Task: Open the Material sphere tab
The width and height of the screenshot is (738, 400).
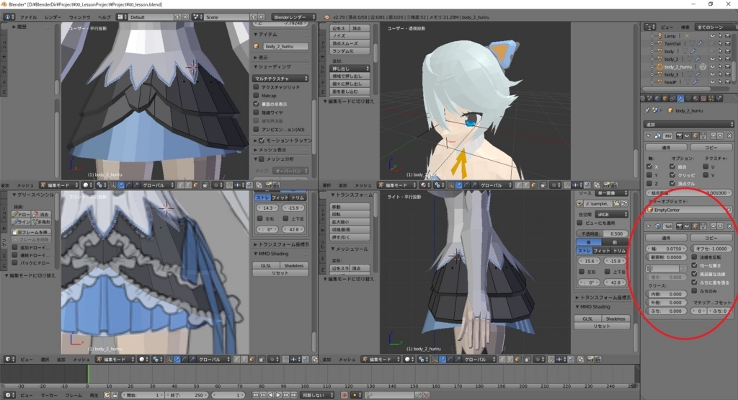Action: pyautogui.click(x=695, y=98)
